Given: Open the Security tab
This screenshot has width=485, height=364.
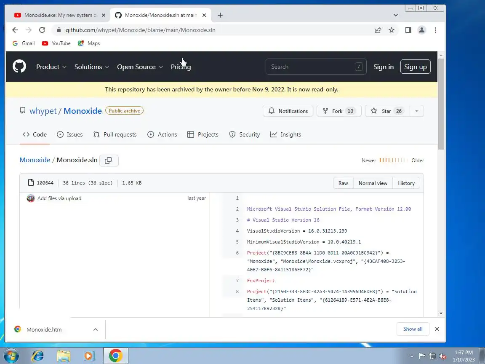Looking at the screenshot, I should click(x=244, y=135).
